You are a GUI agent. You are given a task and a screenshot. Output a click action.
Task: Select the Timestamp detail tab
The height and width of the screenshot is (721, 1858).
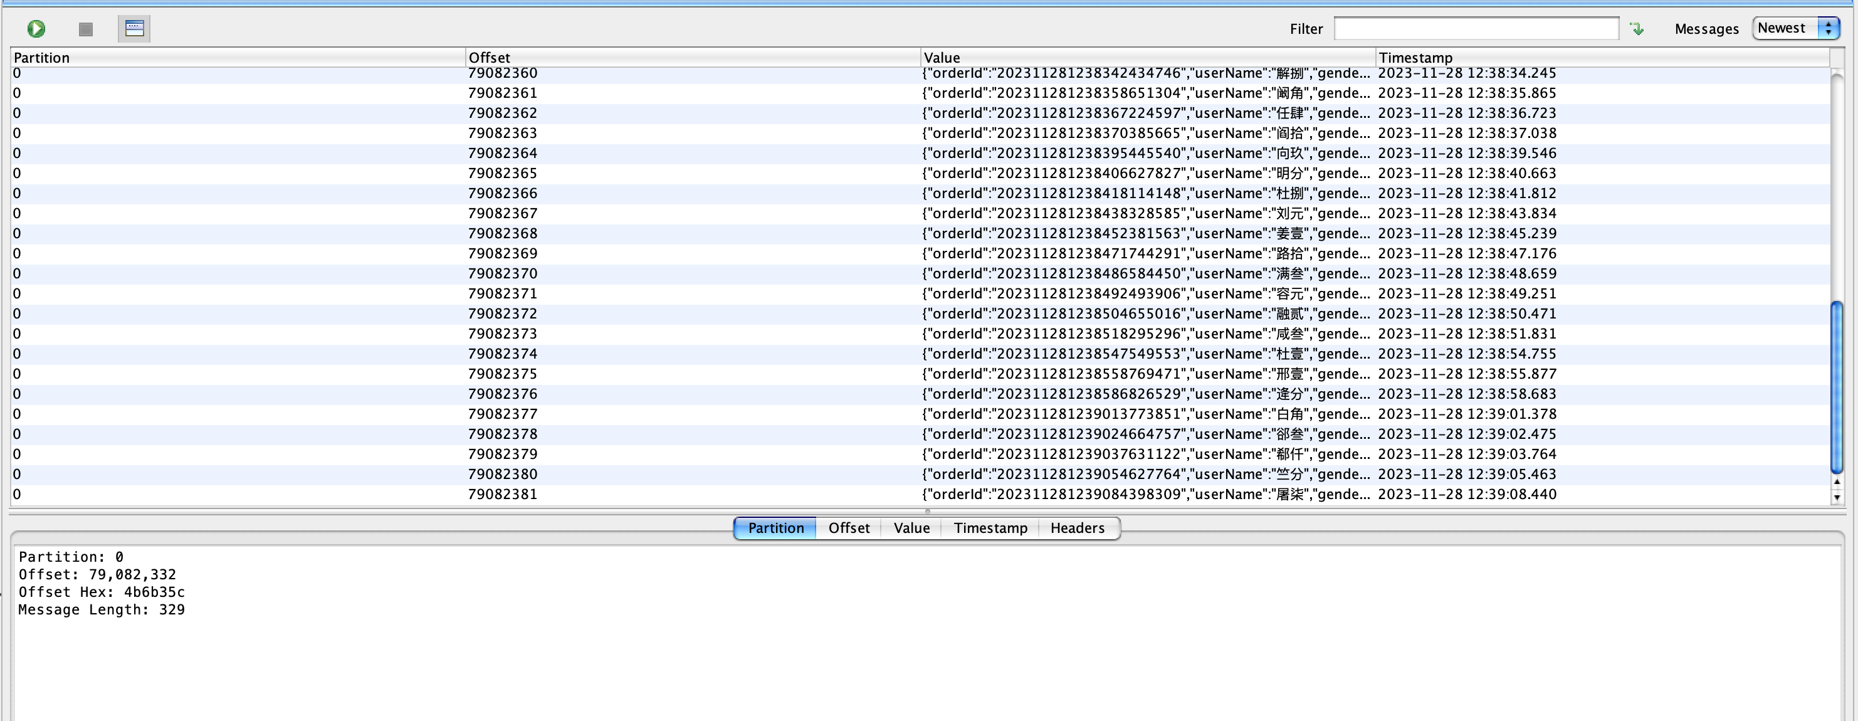(x=990, y=527)
